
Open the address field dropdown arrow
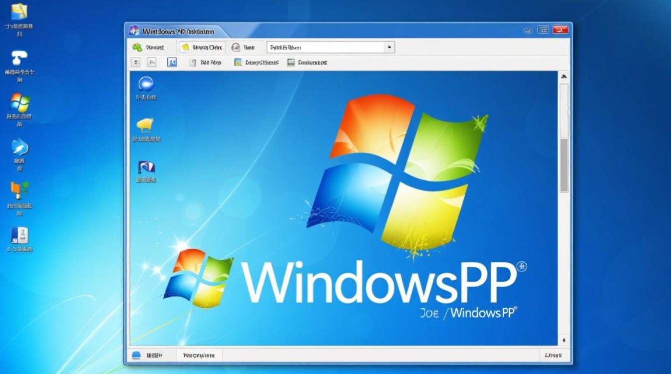click(x=389, y=47)
